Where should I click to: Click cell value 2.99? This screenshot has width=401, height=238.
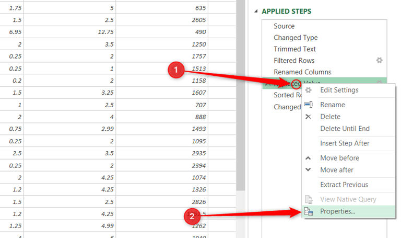pyautogui.click(x=108, y=129)
